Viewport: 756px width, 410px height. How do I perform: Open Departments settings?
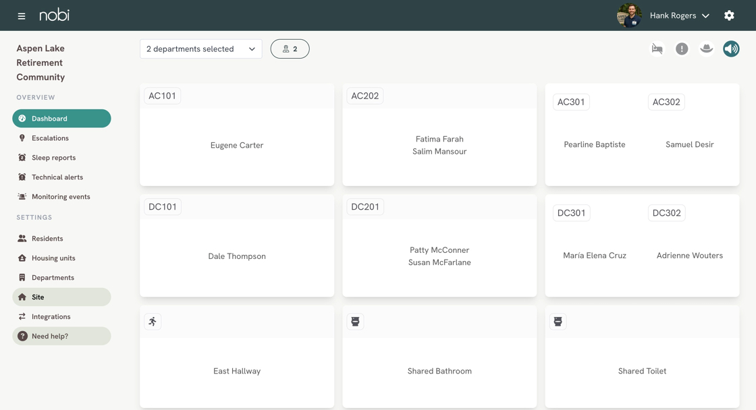61,278
